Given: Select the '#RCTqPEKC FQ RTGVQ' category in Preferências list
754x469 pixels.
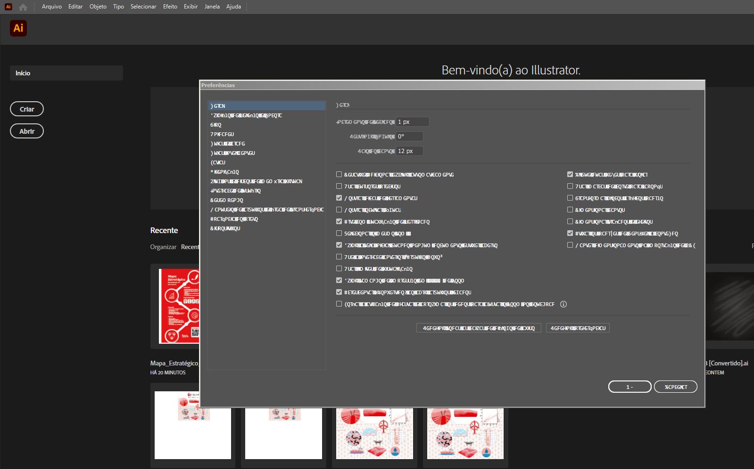Looking at the screenshot, I should coord(267,219).
